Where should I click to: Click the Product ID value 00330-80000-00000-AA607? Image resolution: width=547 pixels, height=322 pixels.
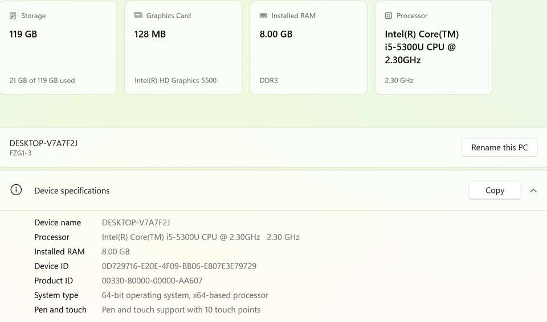pos(152,280)
